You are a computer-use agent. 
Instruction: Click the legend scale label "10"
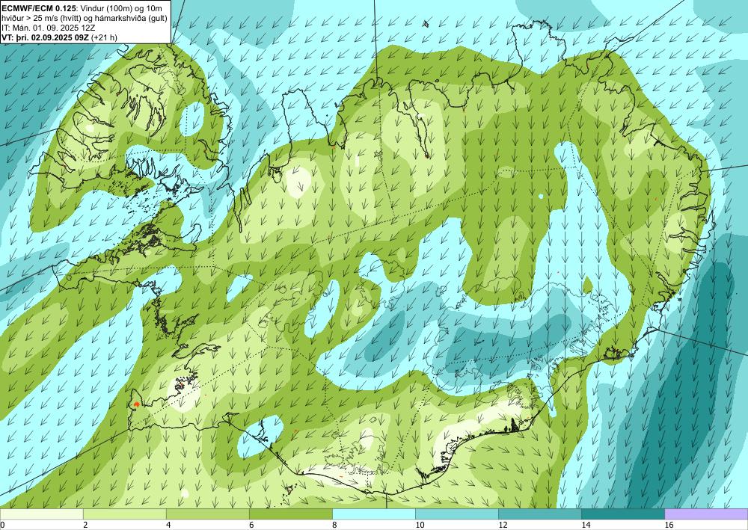(x=420, y=525)
